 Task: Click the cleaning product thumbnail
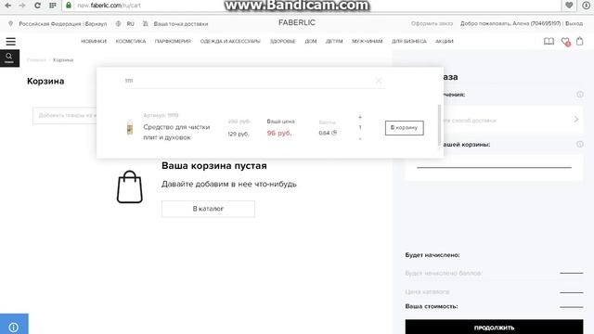130,128
